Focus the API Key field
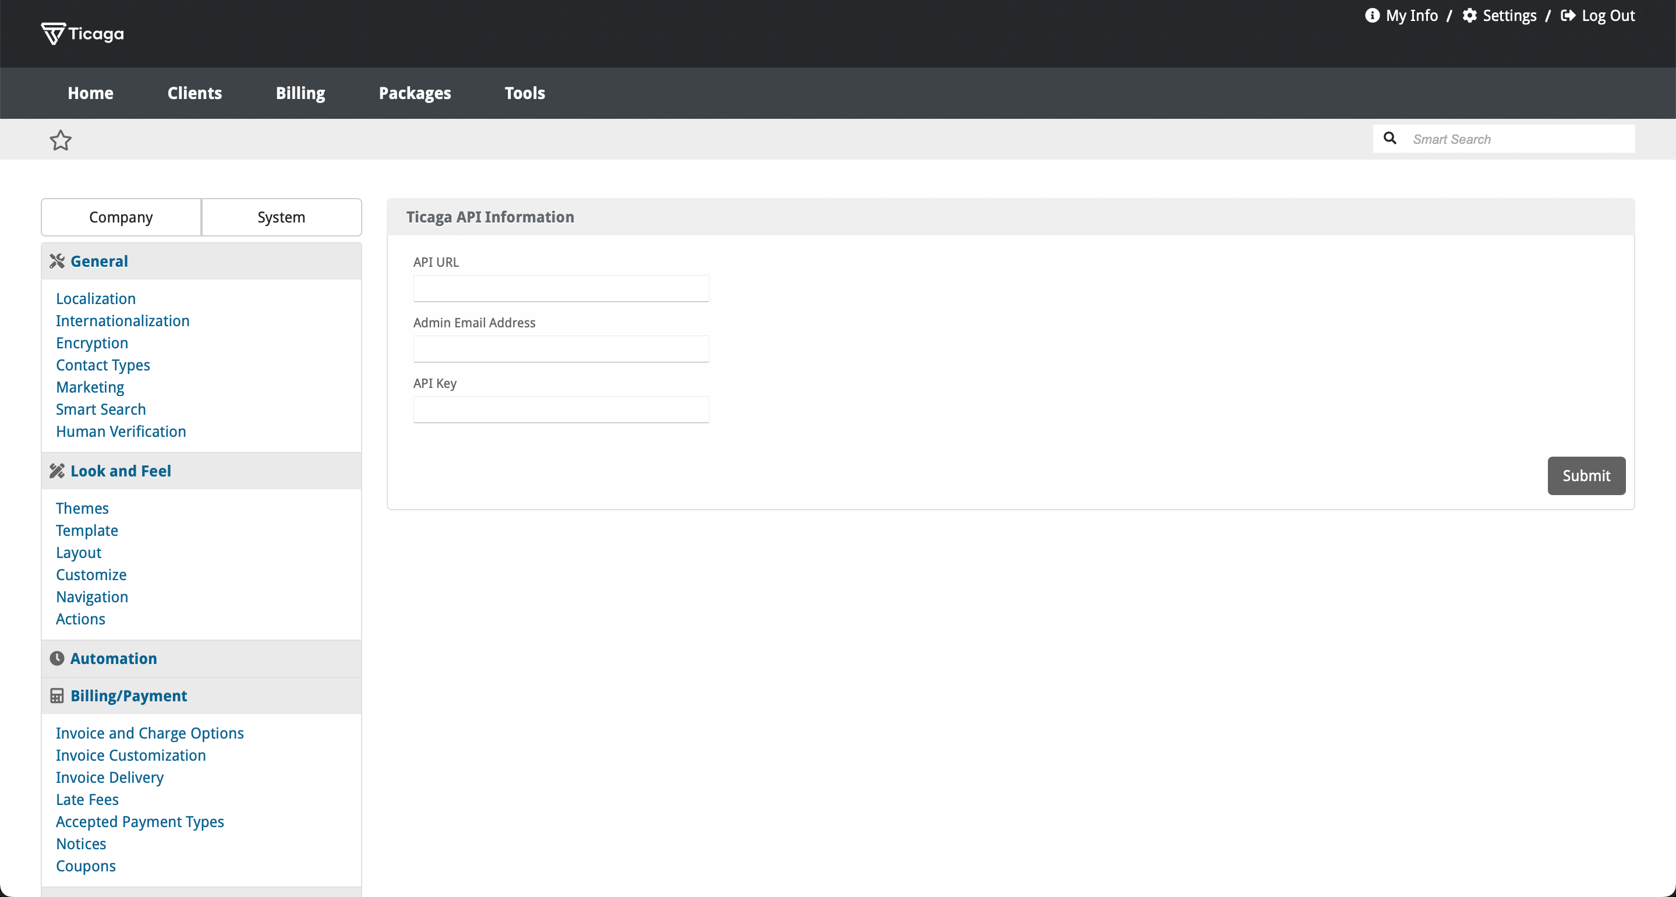 [561, 409]
